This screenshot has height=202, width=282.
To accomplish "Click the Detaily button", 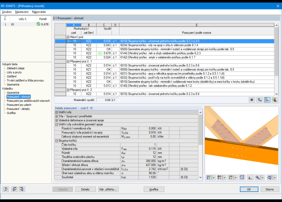I will [x=85, y=190].
